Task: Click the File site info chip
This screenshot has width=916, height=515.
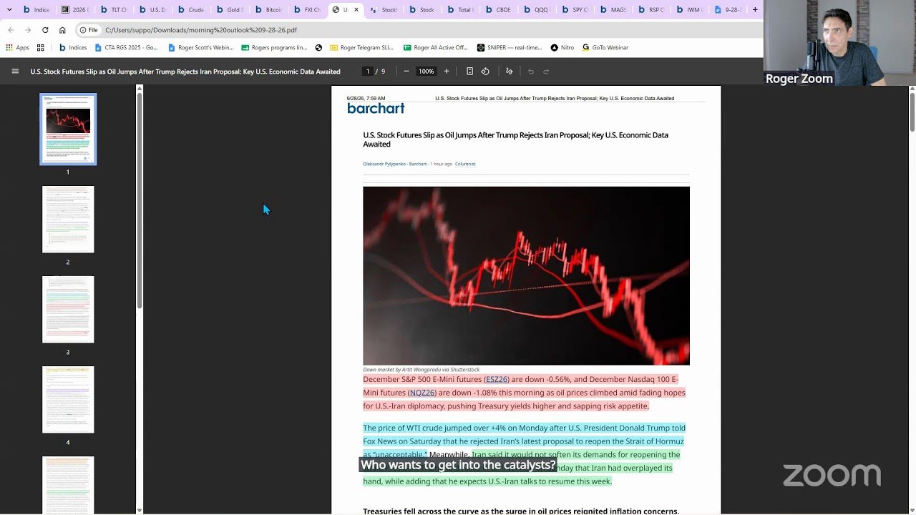Action: [89, 30]
